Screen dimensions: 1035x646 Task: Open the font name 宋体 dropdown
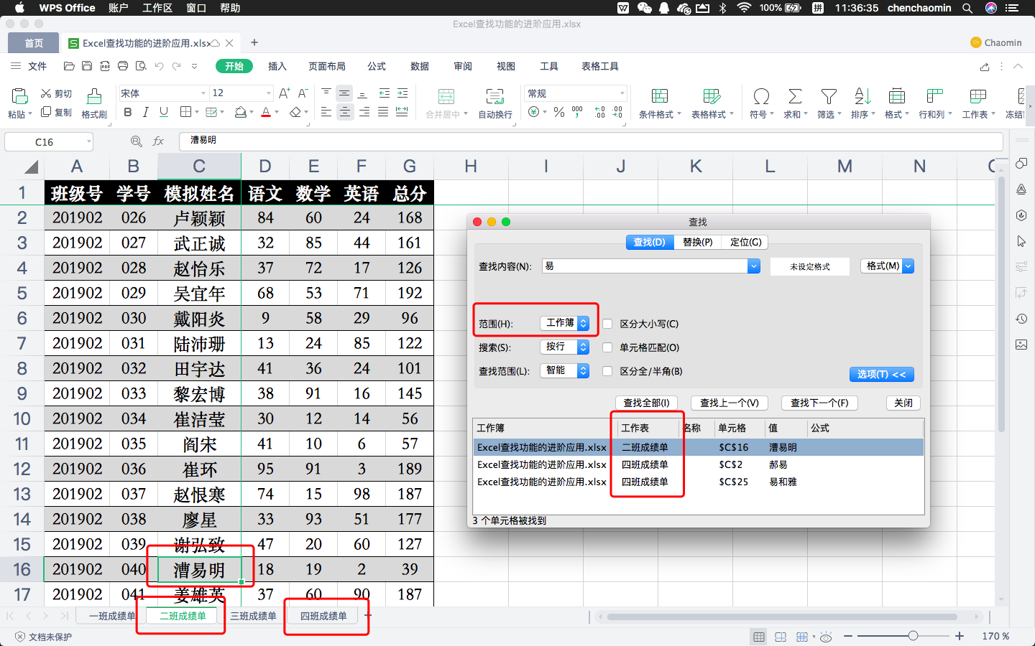coord(203,93)
